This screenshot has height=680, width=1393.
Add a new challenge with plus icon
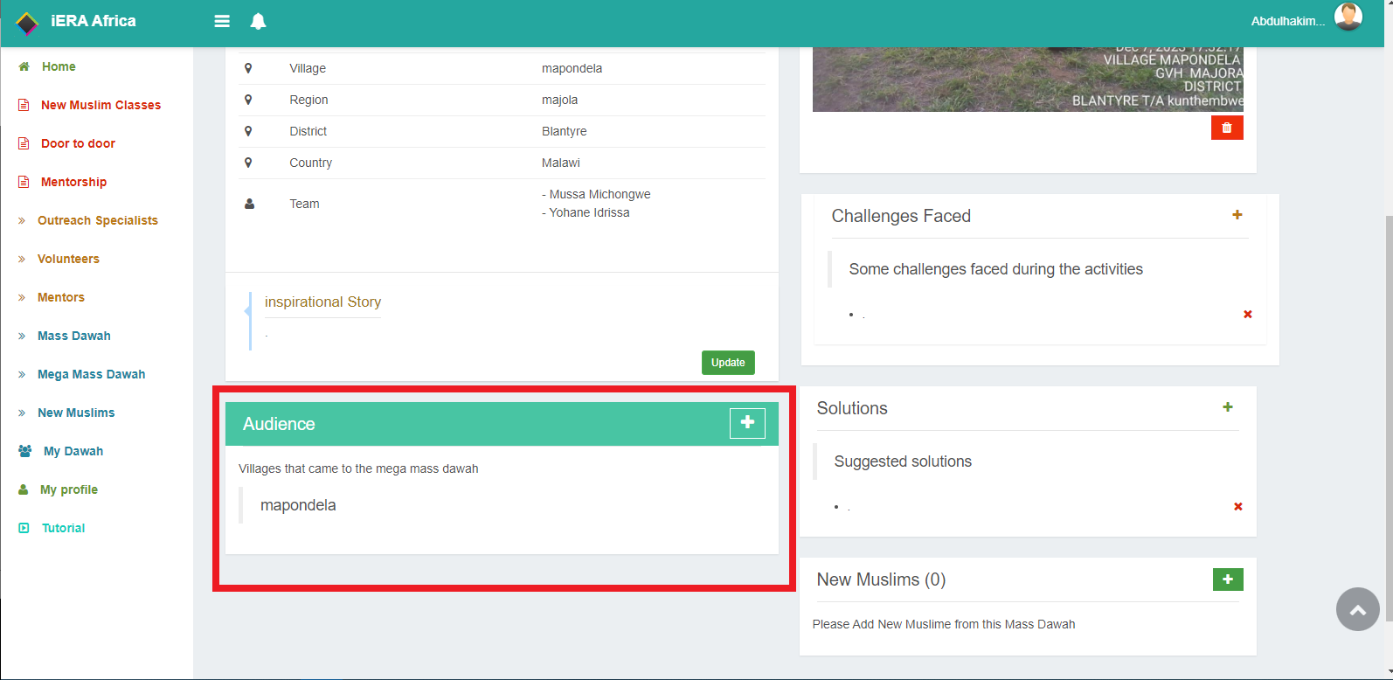[x=1237, y=215]
